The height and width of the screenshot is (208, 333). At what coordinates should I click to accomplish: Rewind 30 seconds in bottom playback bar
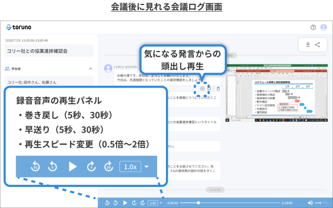pyautogui.click(x=107, y=203)
